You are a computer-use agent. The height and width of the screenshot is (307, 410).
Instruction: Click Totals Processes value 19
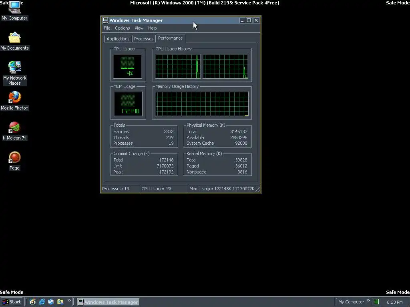pyautogui.click(x=171, y=144)
